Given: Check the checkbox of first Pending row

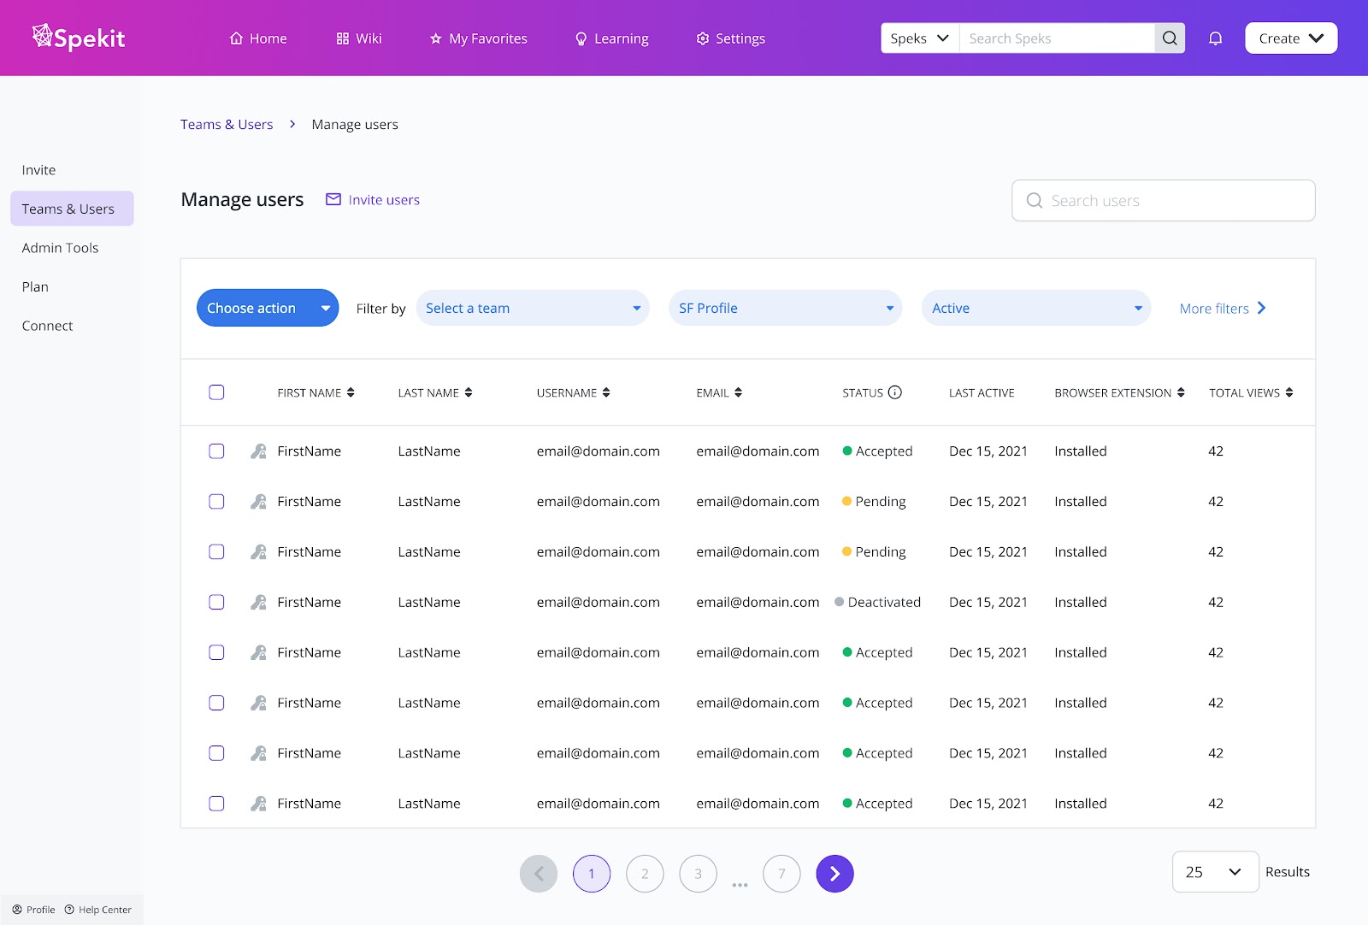Looking at the screenshot, I should tap(216, 502).
